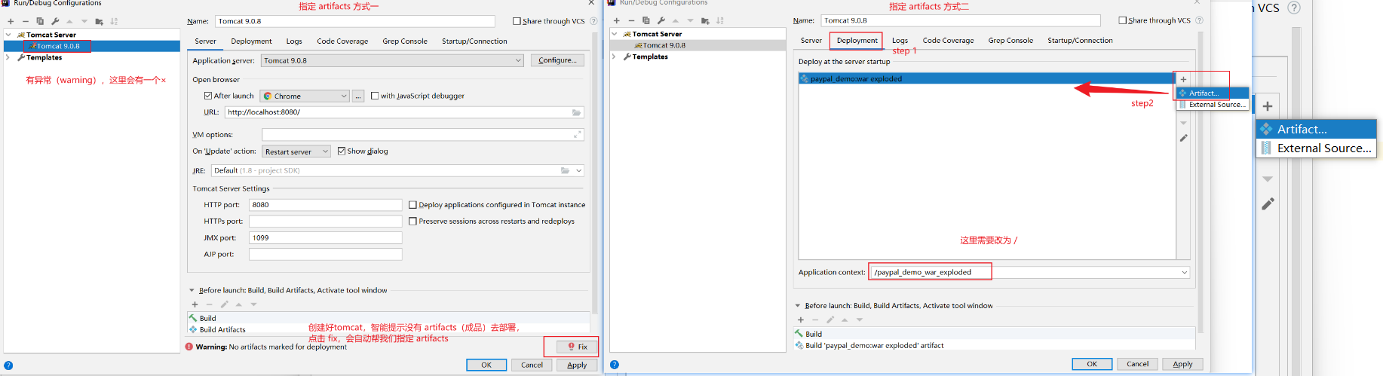Image resolution: width=1383 pixels, height=376 pixels.
Task: Click the Fix button beside the warning
Action: click(577, 347)
